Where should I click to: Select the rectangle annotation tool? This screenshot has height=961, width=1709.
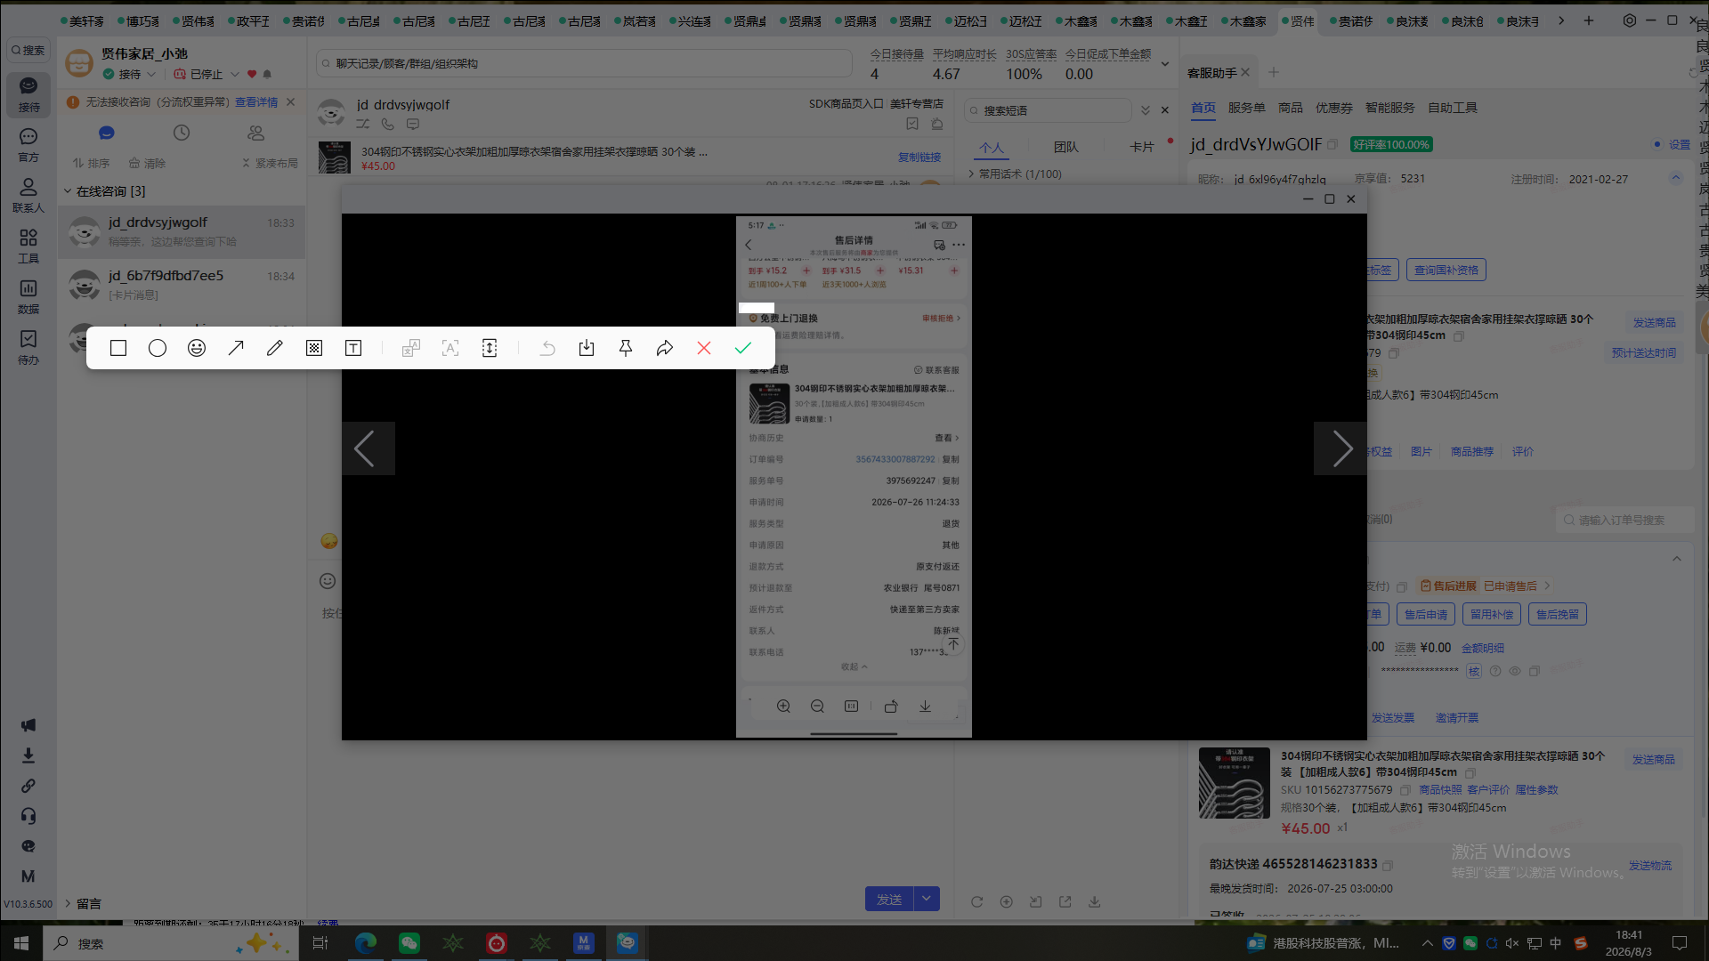(x=118, y=348)
